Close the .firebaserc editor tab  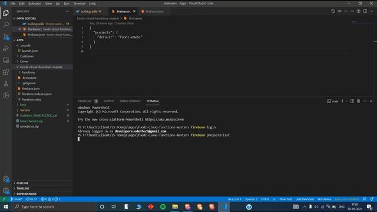click(x=134, y=11)
